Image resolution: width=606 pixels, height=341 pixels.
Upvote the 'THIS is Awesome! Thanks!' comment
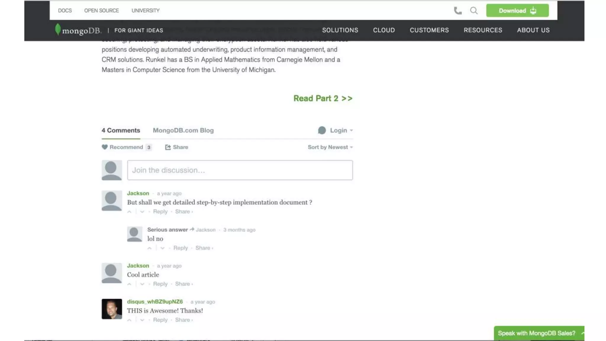[x=129, y=320]
